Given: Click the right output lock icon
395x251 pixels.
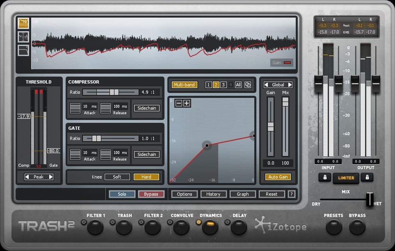Looking at the screenshot, I should (367, 178).
